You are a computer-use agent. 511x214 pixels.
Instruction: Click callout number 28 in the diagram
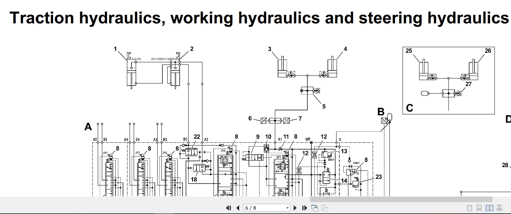[x=505, y=165]
